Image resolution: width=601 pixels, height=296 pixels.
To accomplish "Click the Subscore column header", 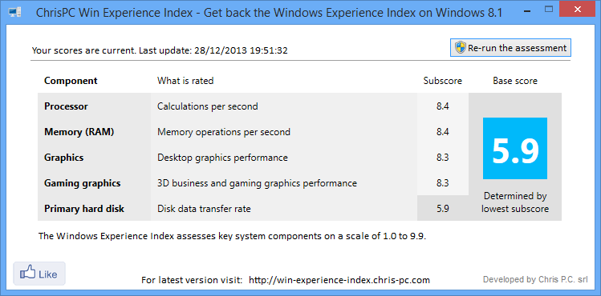I will pos(443,81).
